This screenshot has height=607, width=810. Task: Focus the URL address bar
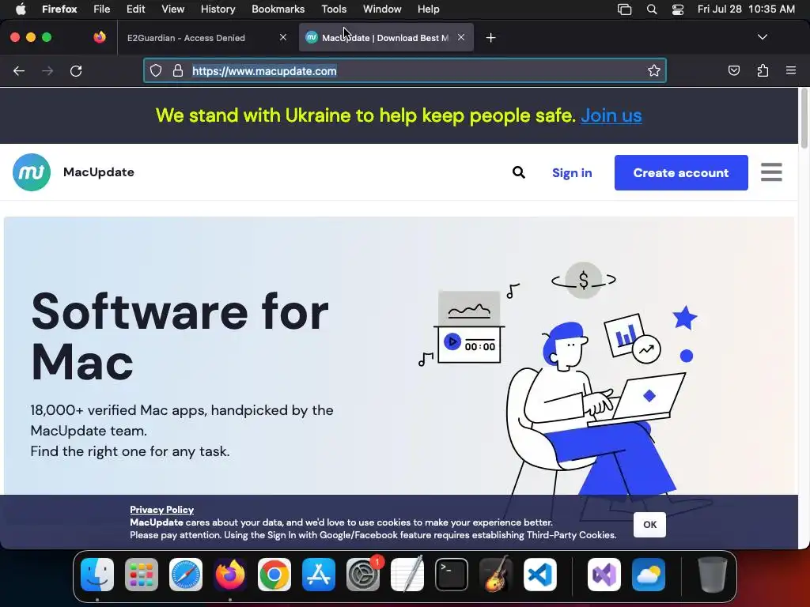pos(404,70)
